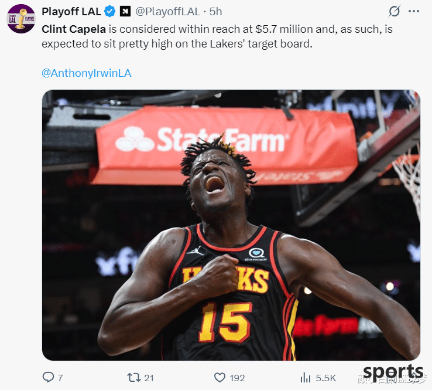Open the Clint Capela photo
432x390 pixels.
pos(231,225)
